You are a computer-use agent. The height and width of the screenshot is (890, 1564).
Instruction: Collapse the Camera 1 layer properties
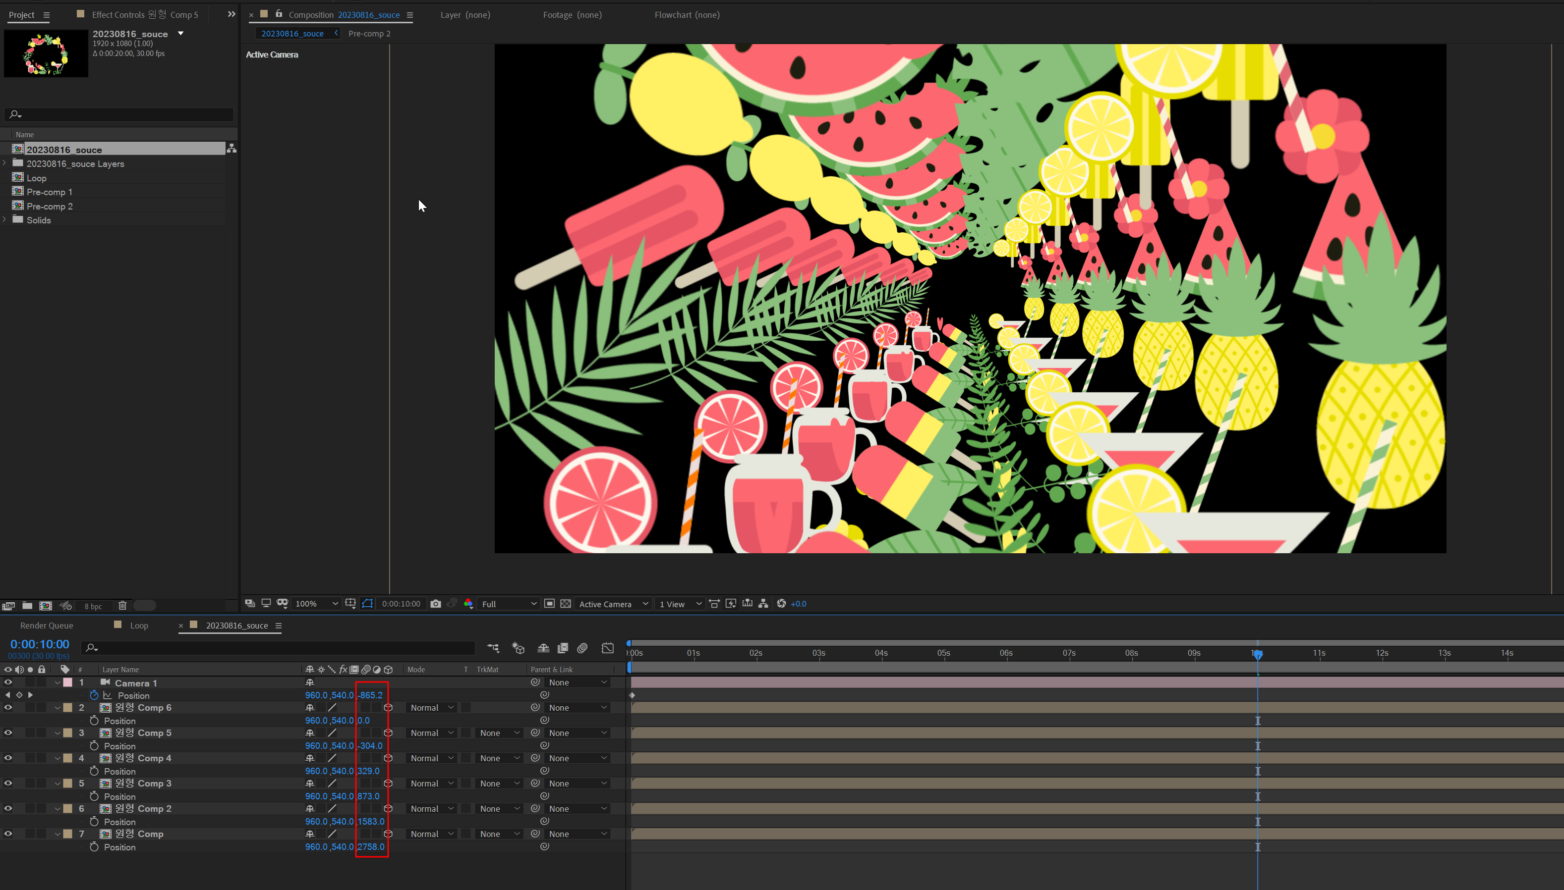tap(58, 683)
